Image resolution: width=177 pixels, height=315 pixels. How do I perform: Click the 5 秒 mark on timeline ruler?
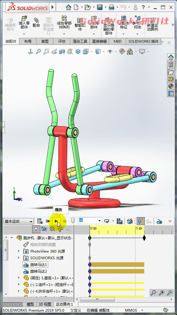pos(139,228)
